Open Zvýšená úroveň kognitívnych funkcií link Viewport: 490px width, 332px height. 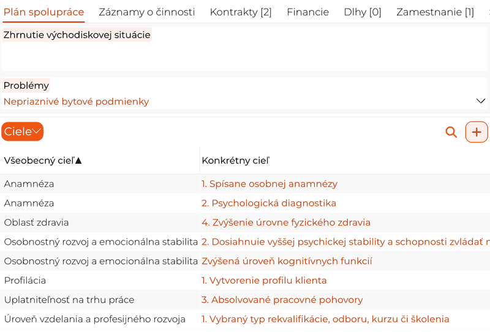click(x=287, y=261)
